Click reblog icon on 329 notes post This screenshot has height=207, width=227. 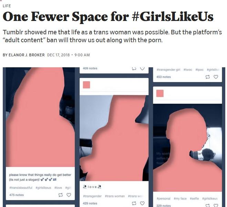tap(208, 205)
